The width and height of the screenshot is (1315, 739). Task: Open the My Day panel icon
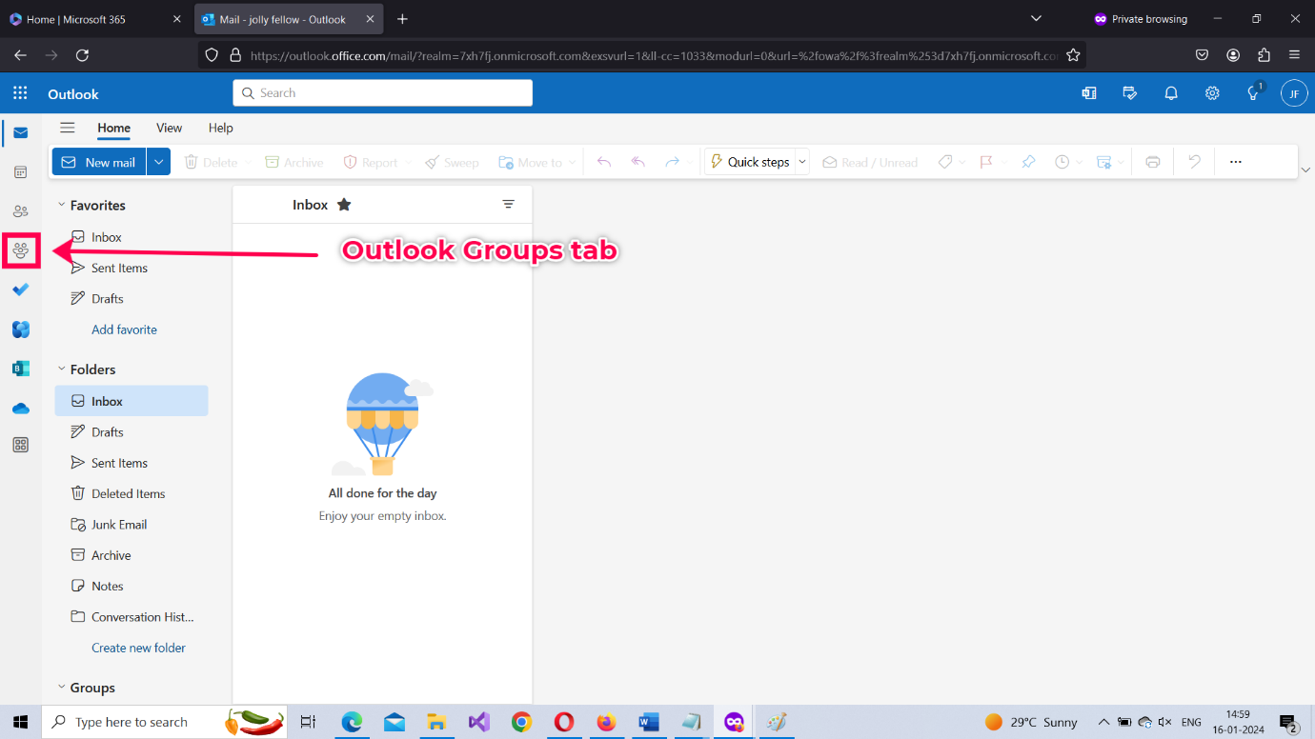(x=1130, y=93)
